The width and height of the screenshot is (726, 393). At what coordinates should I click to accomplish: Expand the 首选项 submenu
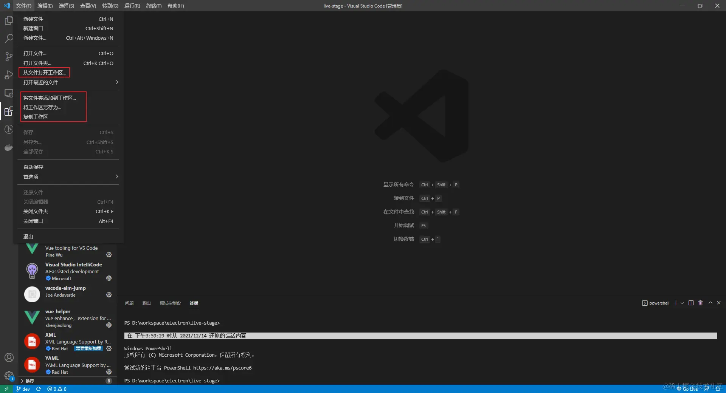point(68,177)
